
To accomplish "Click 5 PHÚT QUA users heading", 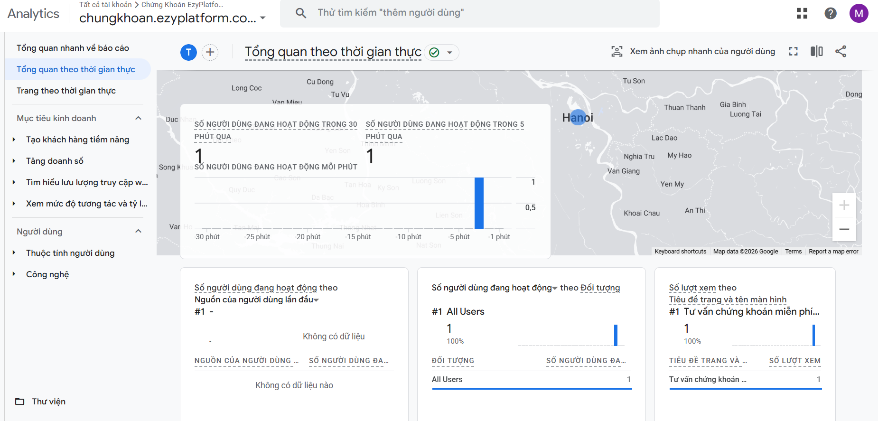I will (x=445, y=131).
